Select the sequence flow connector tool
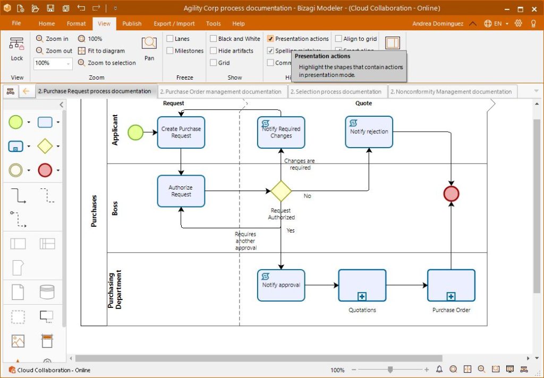Viewport: 544px width, 378px height. pos(18,196)
